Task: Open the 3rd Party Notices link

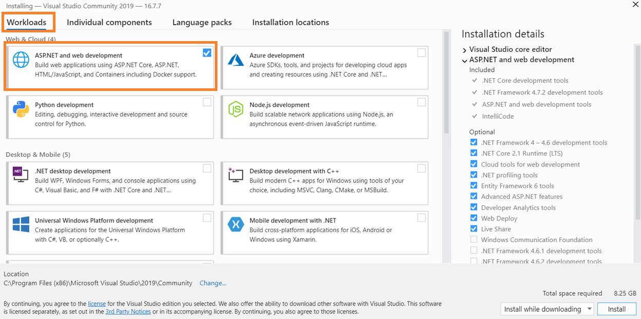Action: pos(128,311)
